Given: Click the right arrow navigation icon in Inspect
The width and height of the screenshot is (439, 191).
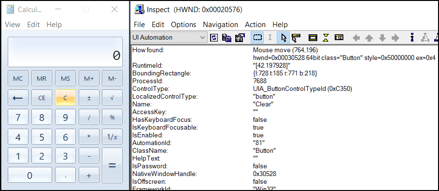Looking at the screenshot, I should (x=395, y=38).
